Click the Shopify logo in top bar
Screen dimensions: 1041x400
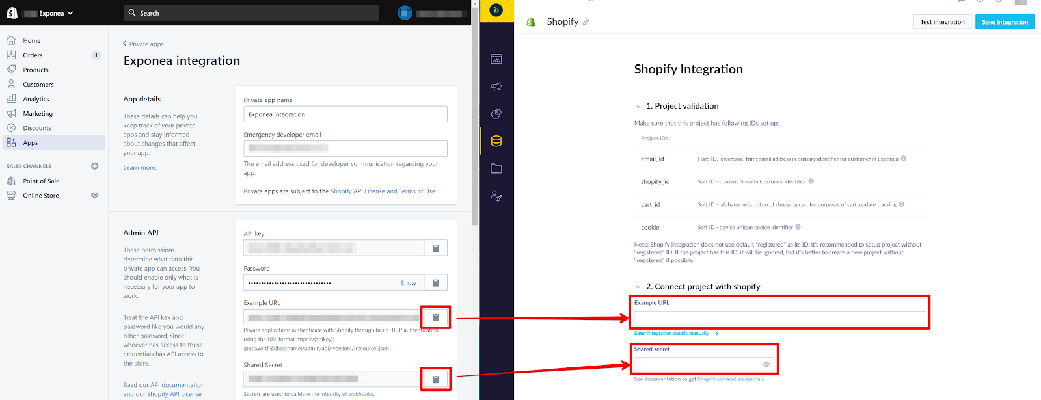click(12, 12)
